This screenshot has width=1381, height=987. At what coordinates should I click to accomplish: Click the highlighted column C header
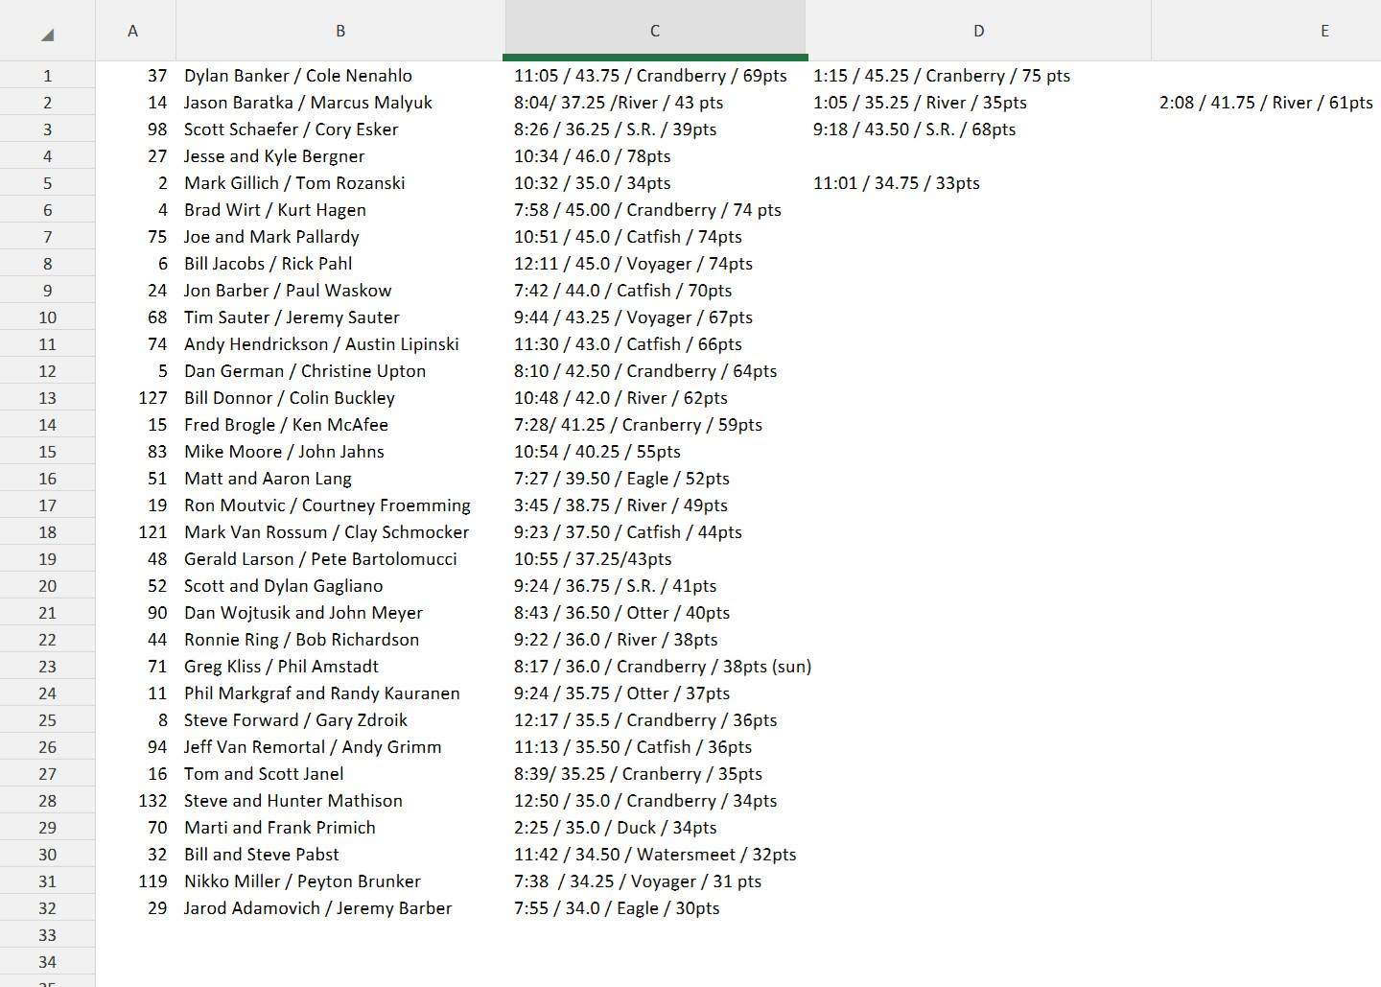coord(654,31)
